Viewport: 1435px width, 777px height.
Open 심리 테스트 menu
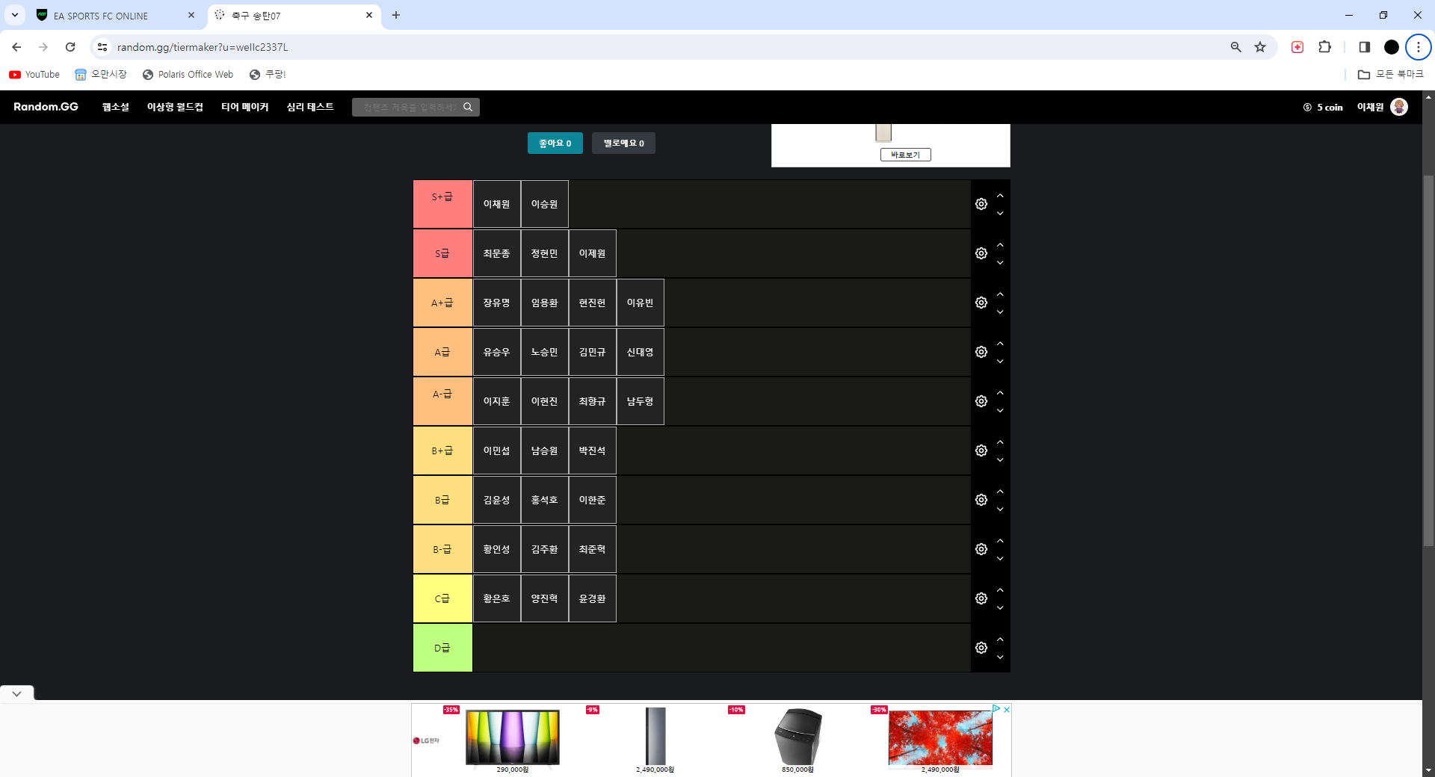point(310,107)
